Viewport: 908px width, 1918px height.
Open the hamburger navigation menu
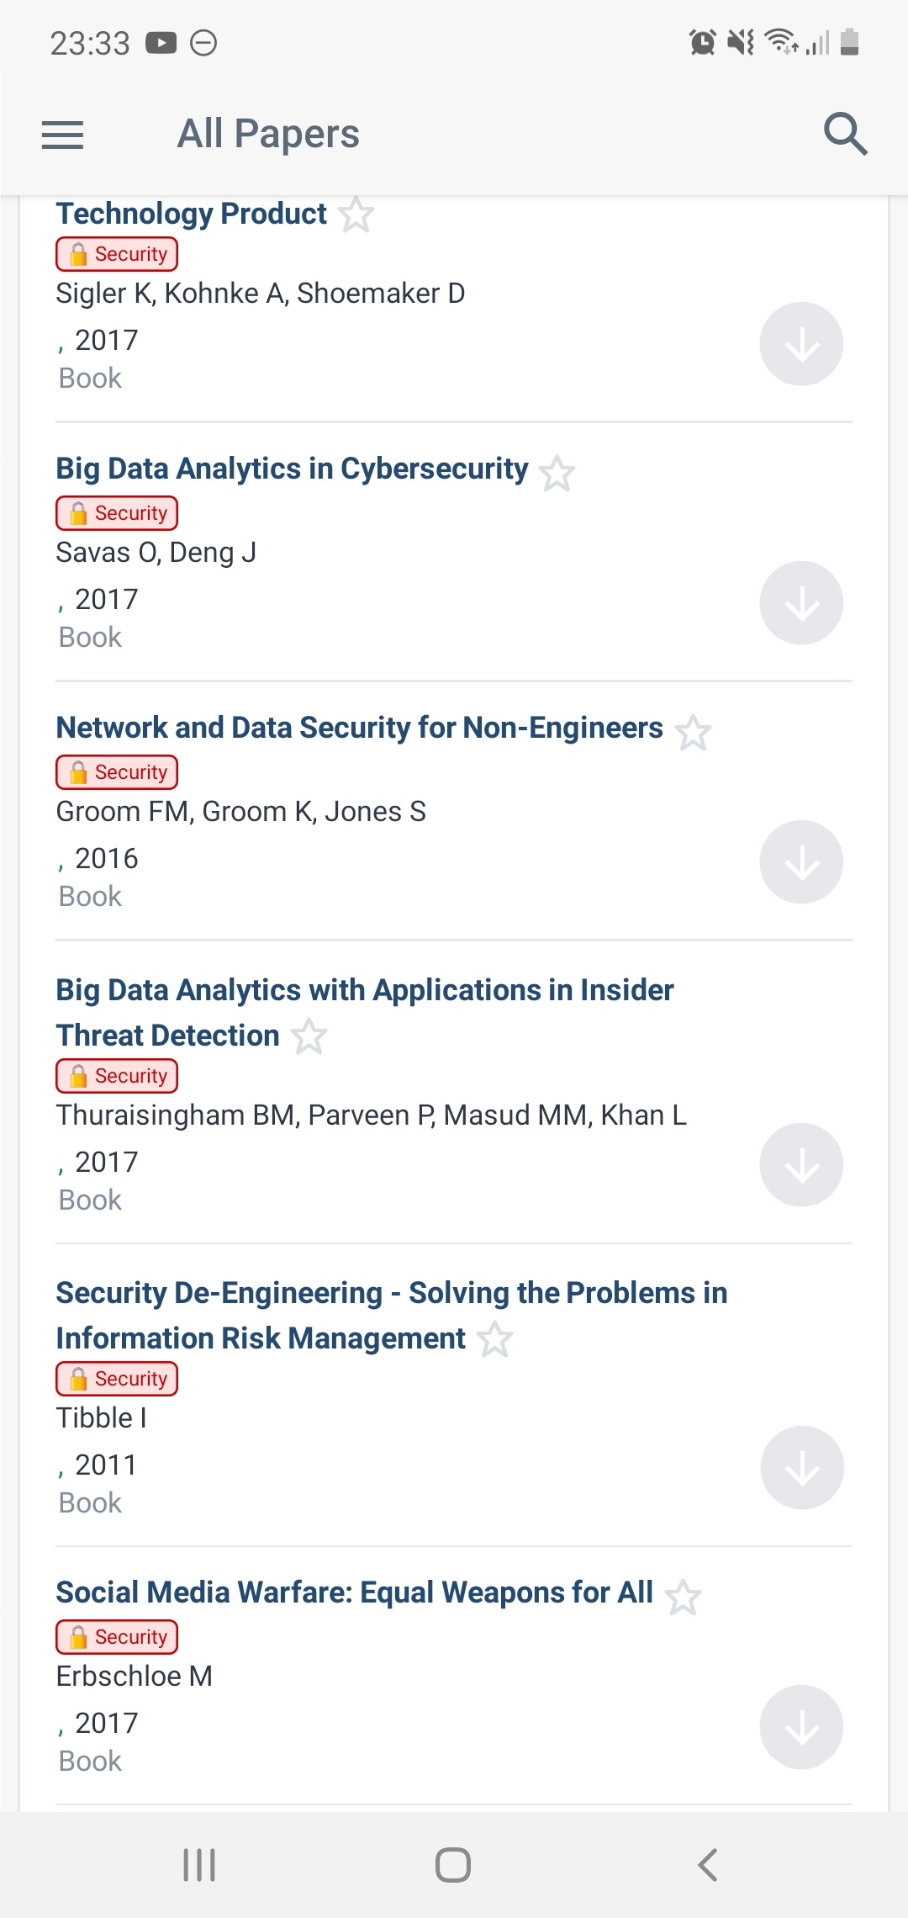pos(63,135)
